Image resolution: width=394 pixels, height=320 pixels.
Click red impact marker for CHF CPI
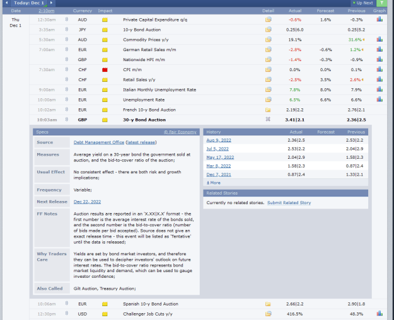[x=105, y=69]
